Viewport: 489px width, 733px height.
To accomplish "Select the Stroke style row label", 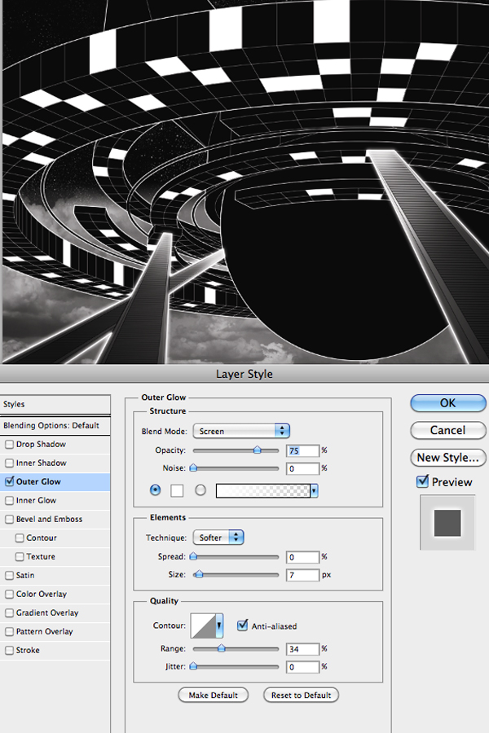I will pyautogui.click(x=28, y=650).
